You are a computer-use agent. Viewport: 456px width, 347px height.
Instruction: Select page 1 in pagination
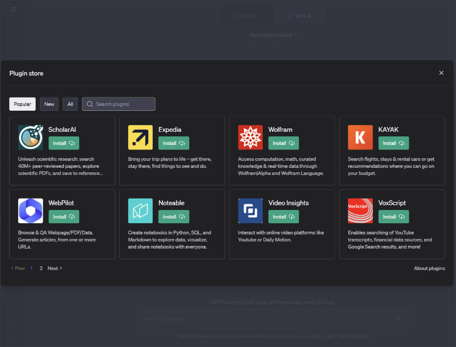pos(31,268)
